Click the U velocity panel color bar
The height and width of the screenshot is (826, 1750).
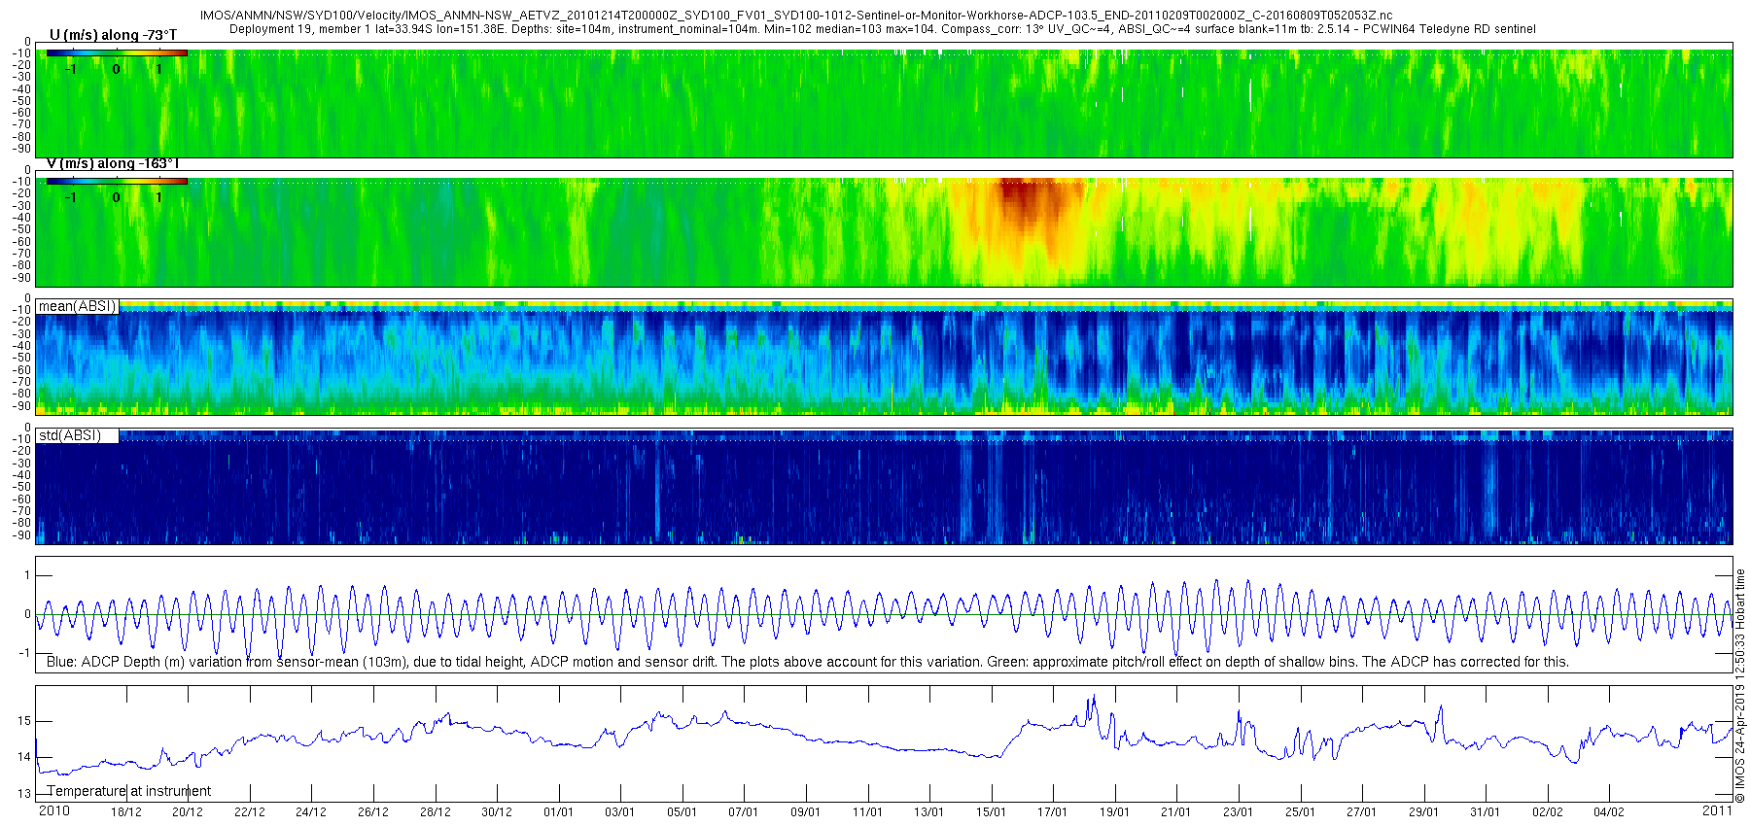point(117,52)
